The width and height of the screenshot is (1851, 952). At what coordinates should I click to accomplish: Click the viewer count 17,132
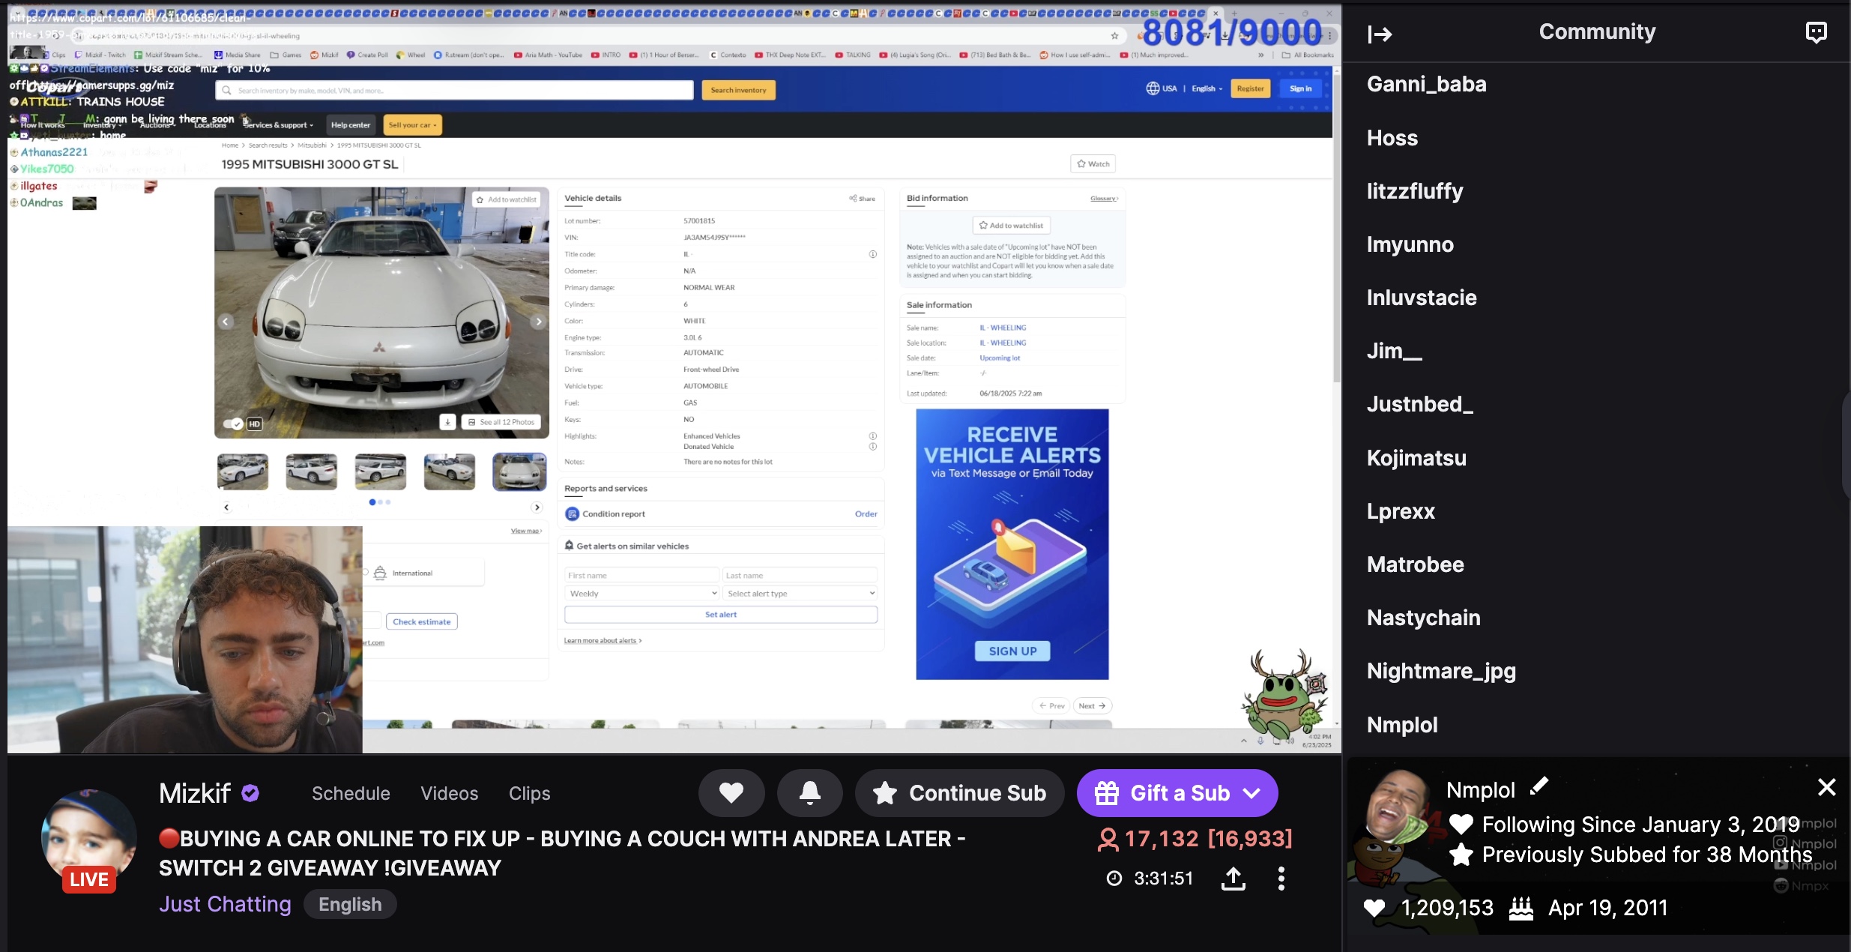[1161, 838]
